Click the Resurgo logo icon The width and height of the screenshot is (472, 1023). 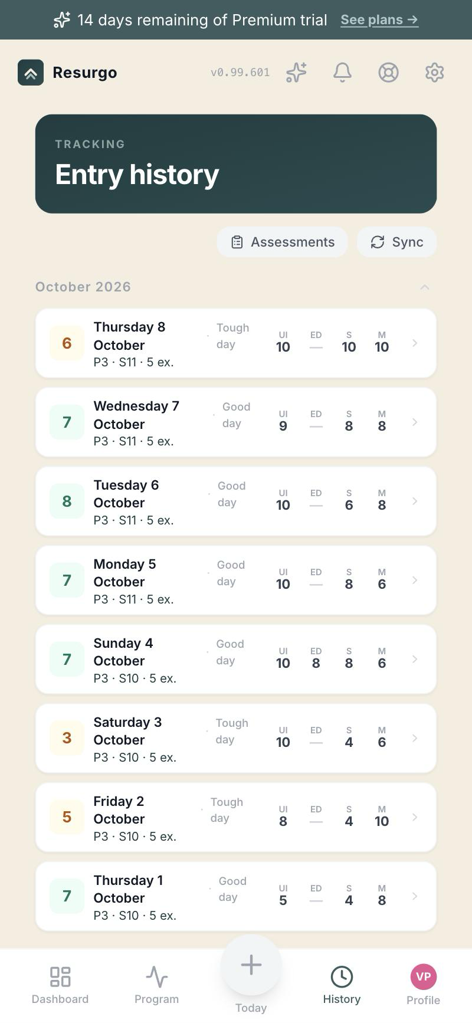pos(31,73)
